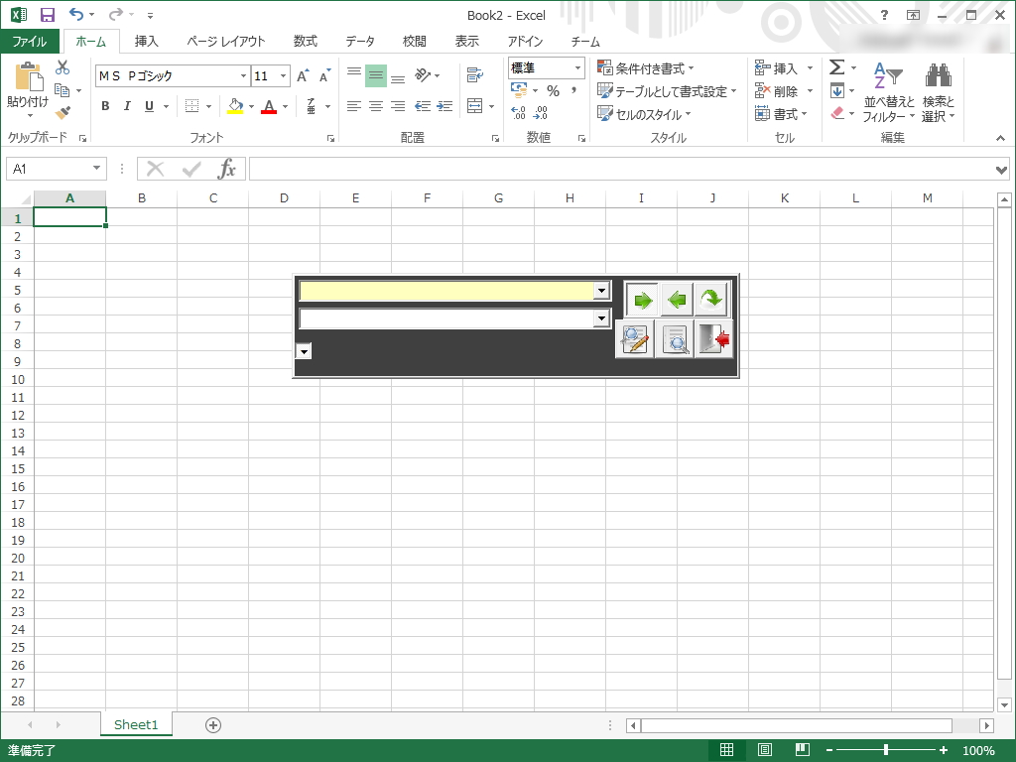Decrease font size with small A icon
The width and height of the screenshot is (1016, 762).
324,75
